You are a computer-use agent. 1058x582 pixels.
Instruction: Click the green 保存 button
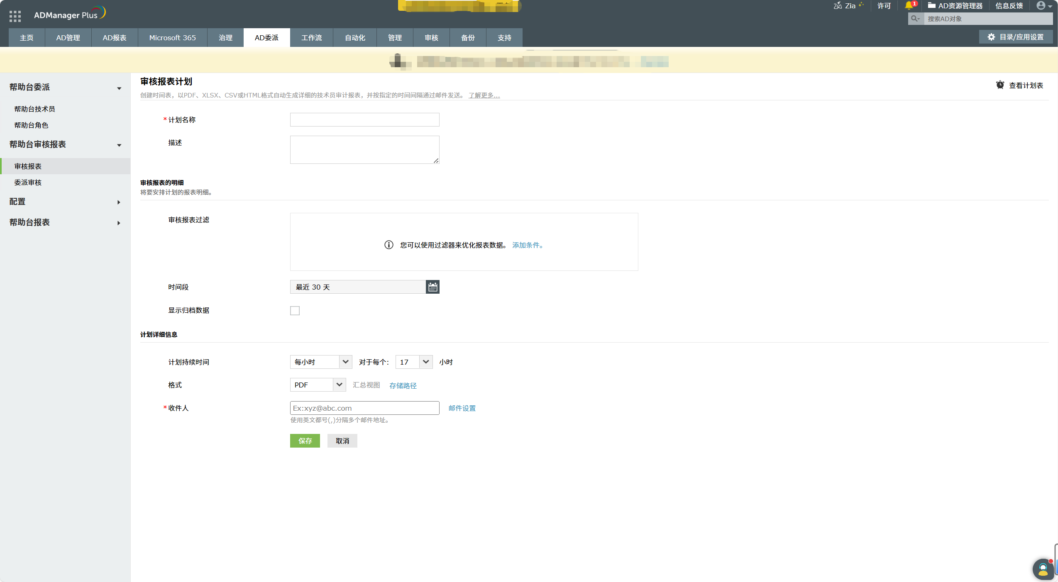pyautogui.click(x=305, y=441)
